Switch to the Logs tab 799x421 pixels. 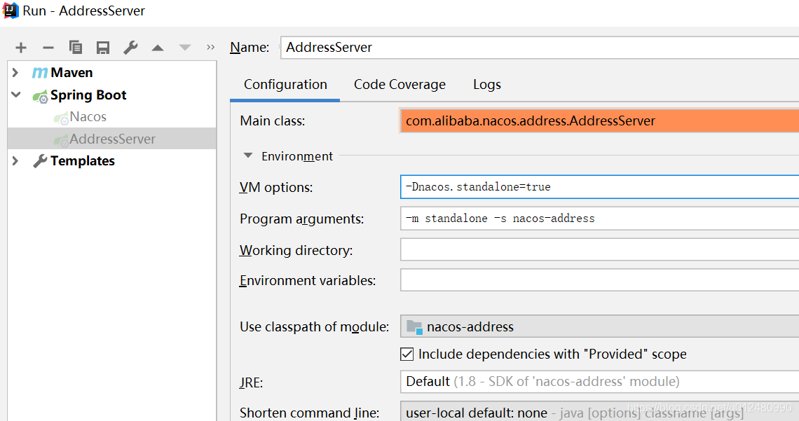click(x=486, y=84)
